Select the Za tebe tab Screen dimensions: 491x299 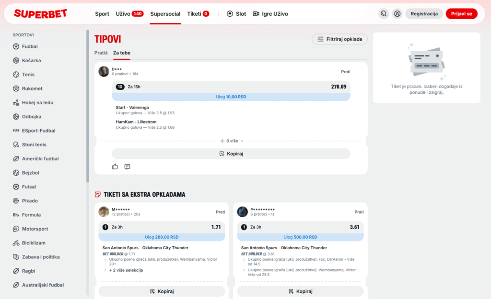coord(122,53)
